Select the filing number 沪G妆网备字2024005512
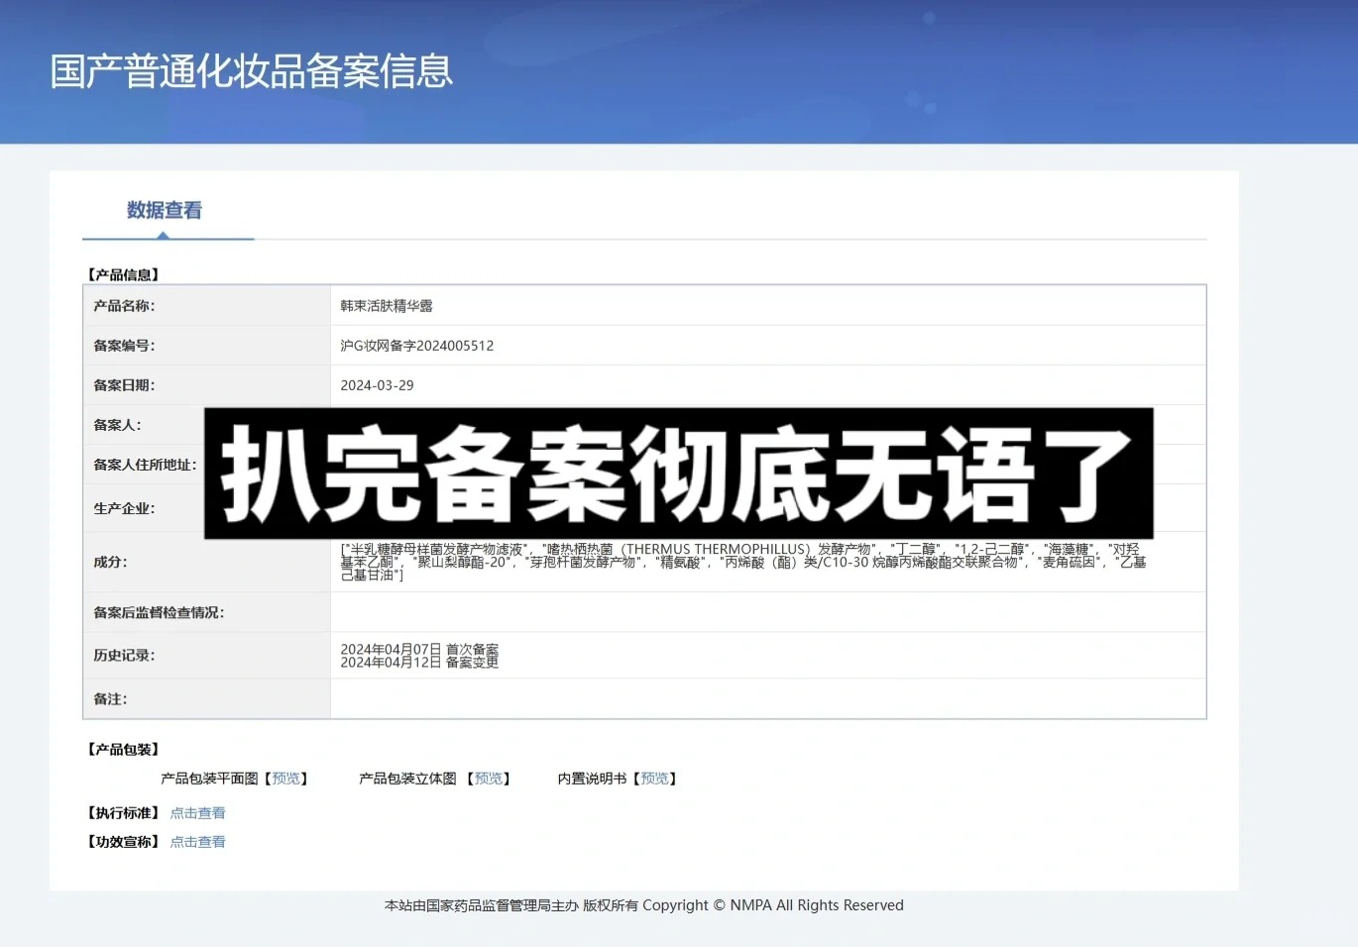 [416, 346]
